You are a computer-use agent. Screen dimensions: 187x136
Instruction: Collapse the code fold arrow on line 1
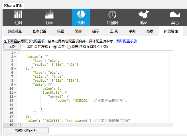coord(15,52)
